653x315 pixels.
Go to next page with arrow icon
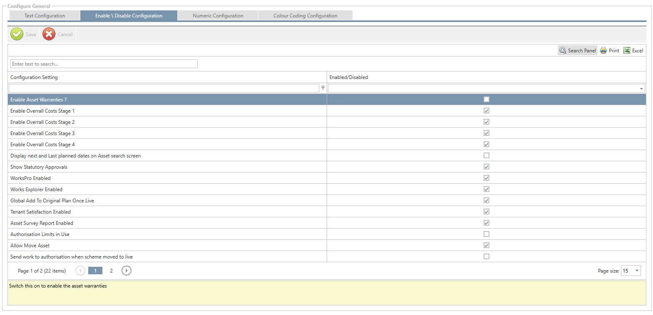[x=127, y=271]
